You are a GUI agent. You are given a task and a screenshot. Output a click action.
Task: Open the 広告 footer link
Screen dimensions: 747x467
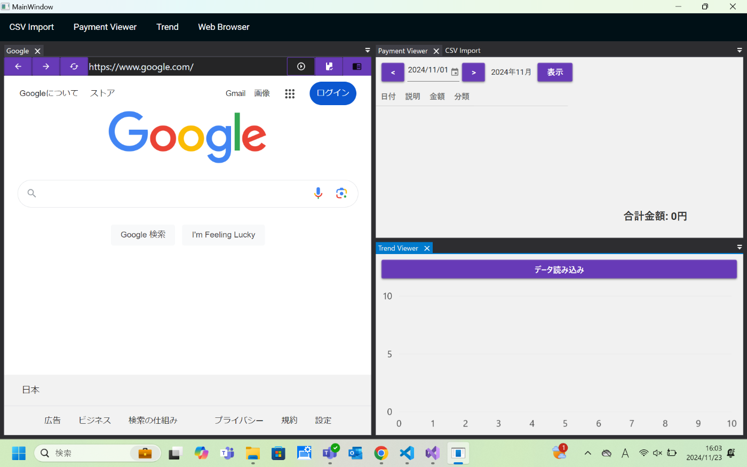(52, 421)
